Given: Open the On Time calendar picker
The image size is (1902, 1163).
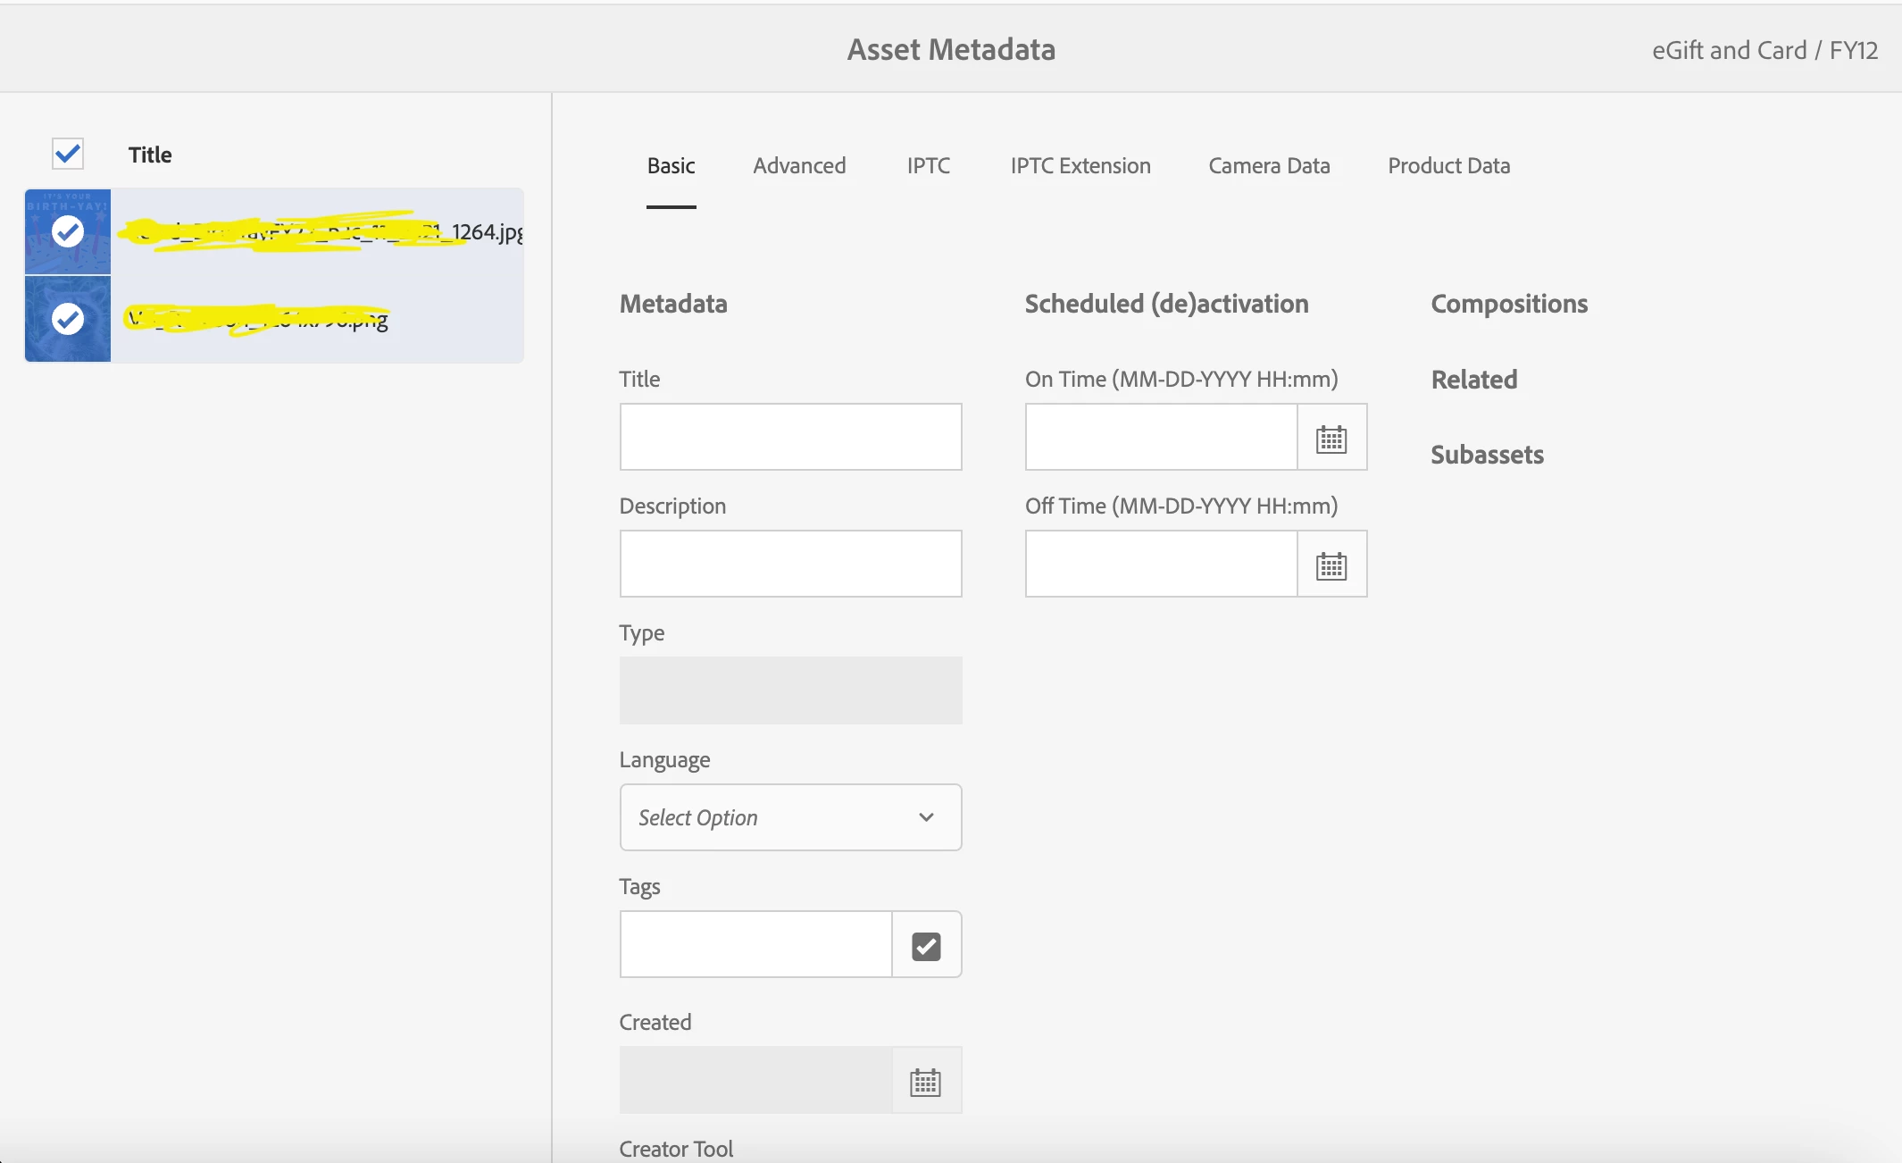Looking at the screenshot, I should [1331, 438].
